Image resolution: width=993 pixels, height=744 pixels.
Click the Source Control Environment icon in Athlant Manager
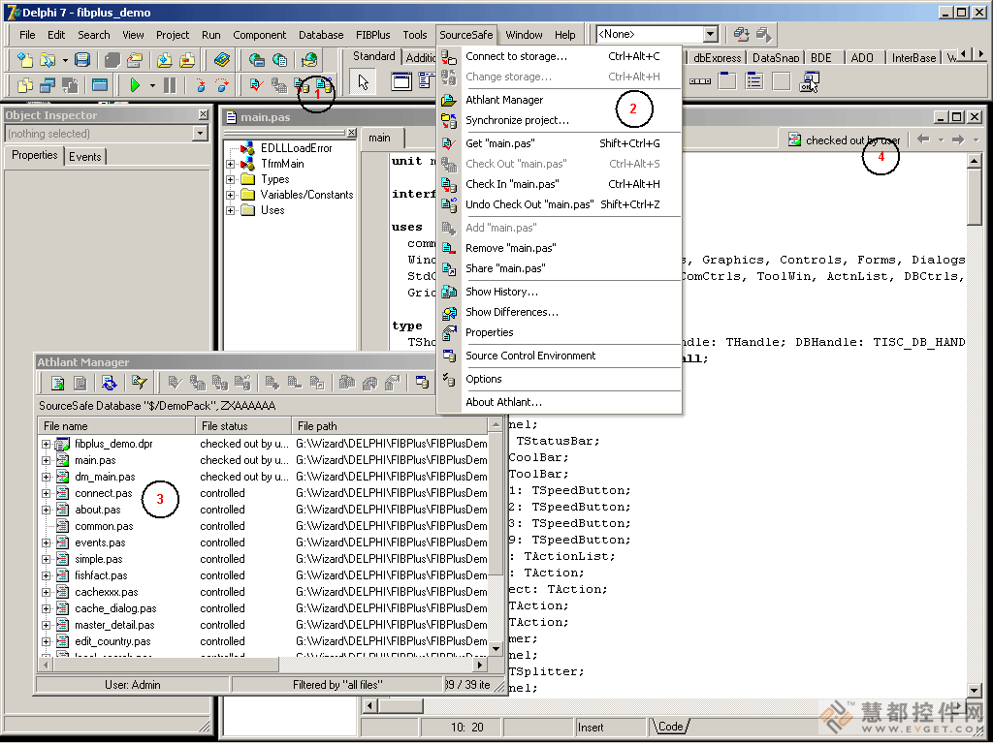point(422,383)
